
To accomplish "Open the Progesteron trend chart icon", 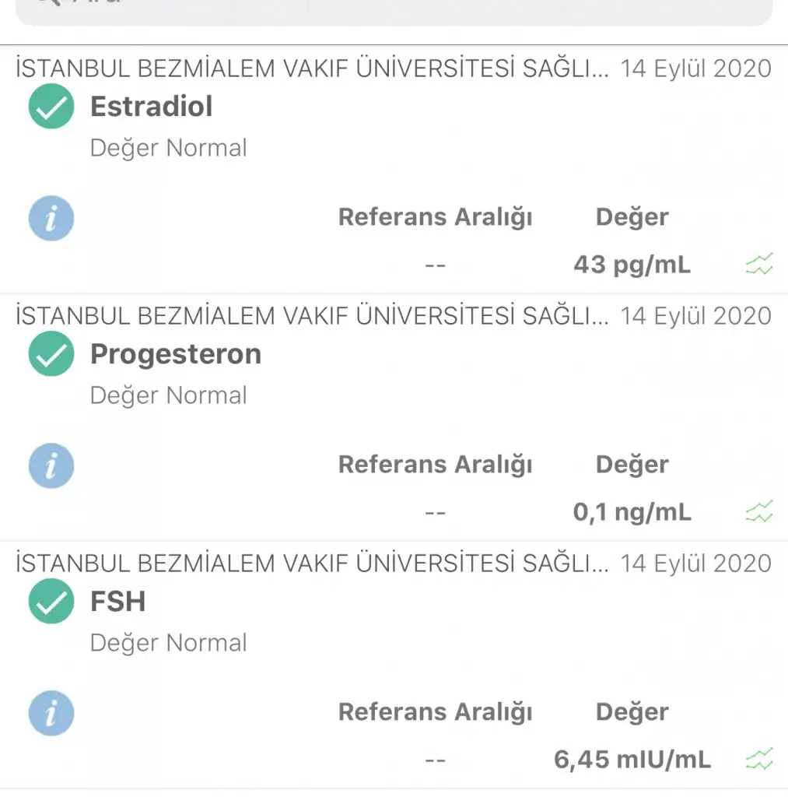I will point(759,512).
